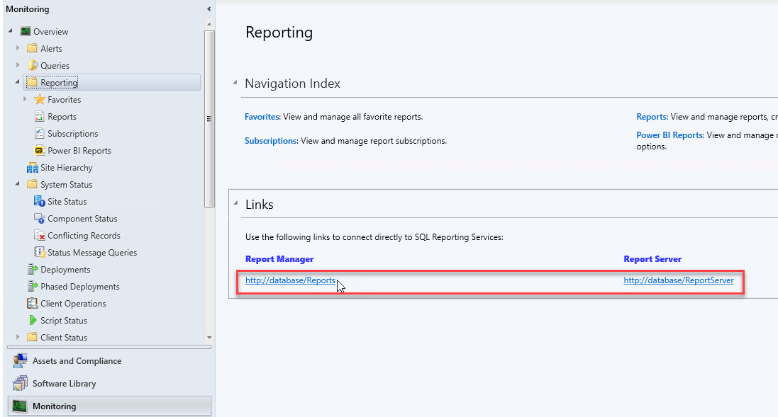Screen dimensions: 778x417
Task: Expand the Alerts folder node
Action: tap(18, 49)
